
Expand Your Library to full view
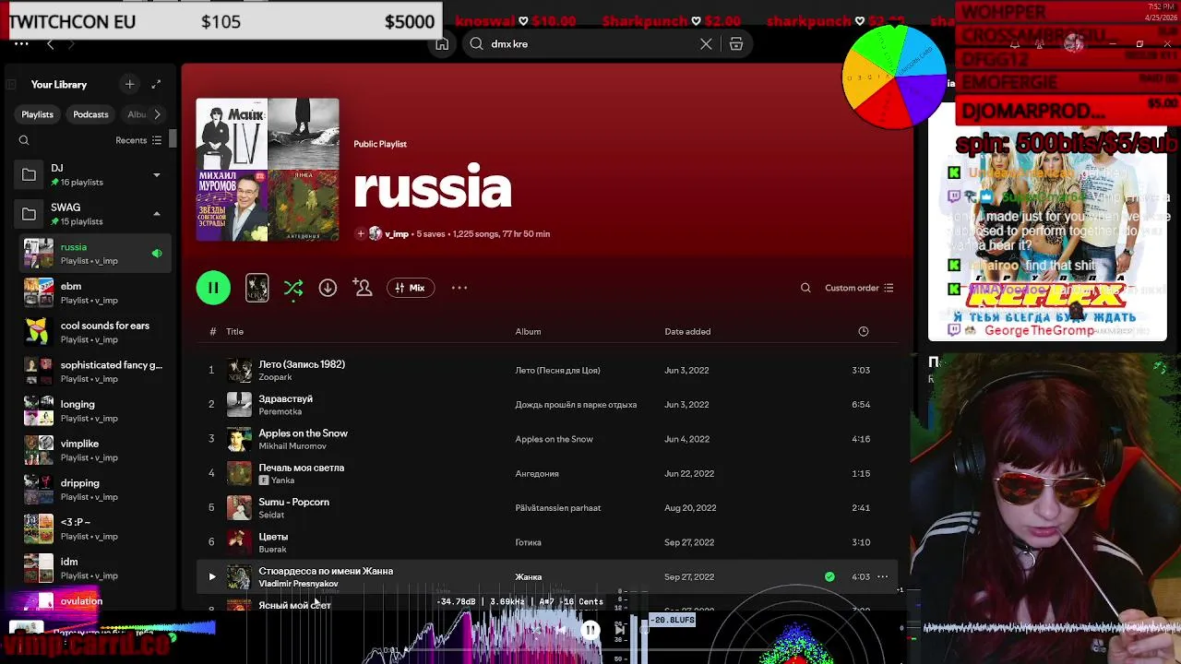pos(156,84)
